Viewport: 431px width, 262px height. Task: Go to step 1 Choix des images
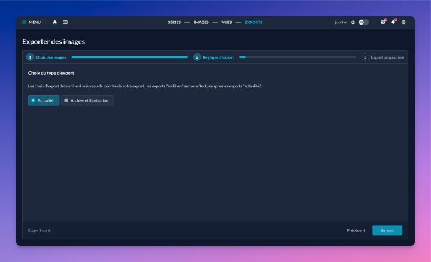point(46,57)
